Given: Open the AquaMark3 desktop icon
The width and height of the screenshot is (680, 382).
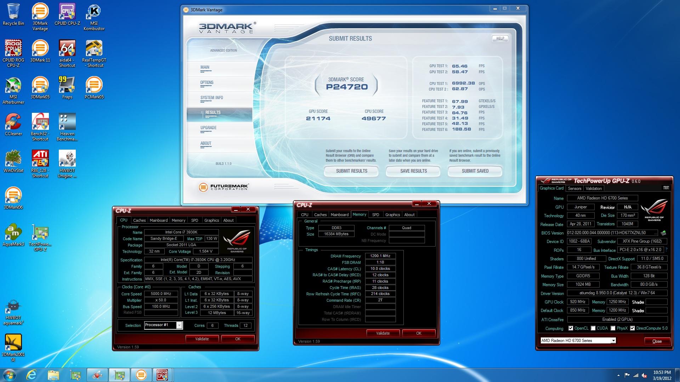Looking at the screenshot, I should coord(13,235).
